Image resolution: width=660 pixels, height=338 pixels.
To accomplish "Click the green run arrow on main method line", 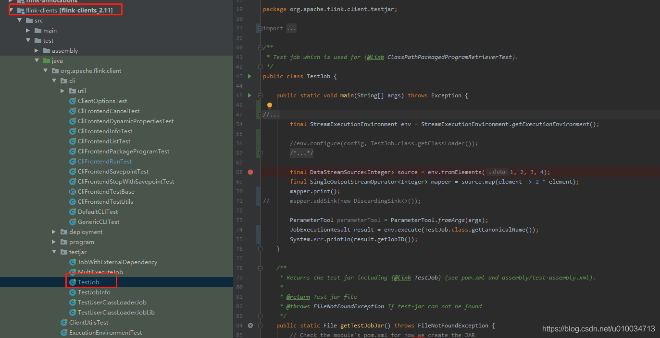I will click(249, 95).
